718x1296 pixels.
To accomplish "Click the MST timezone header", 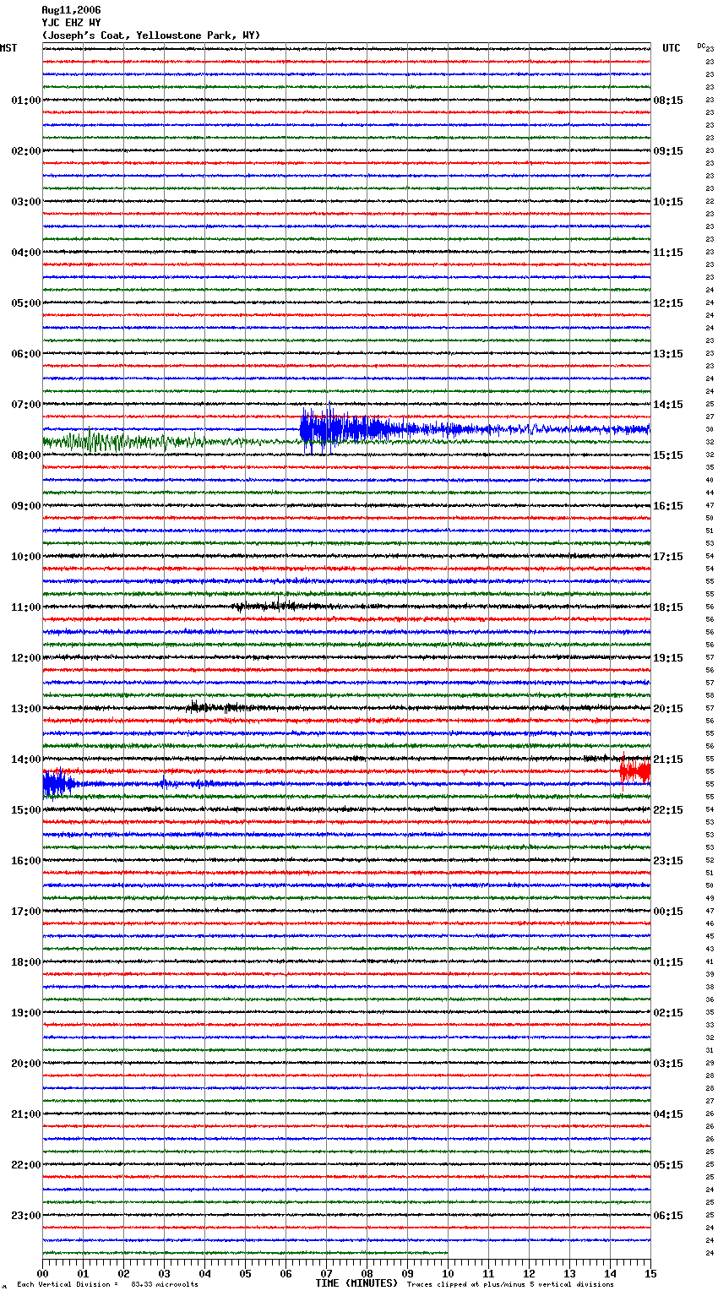I will pos(8,48).
